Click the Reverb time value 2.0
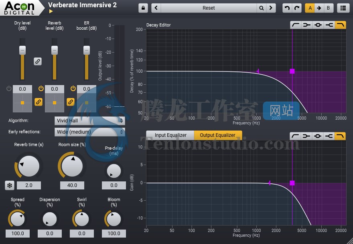The image size is (353, 244). coord(29,185)
